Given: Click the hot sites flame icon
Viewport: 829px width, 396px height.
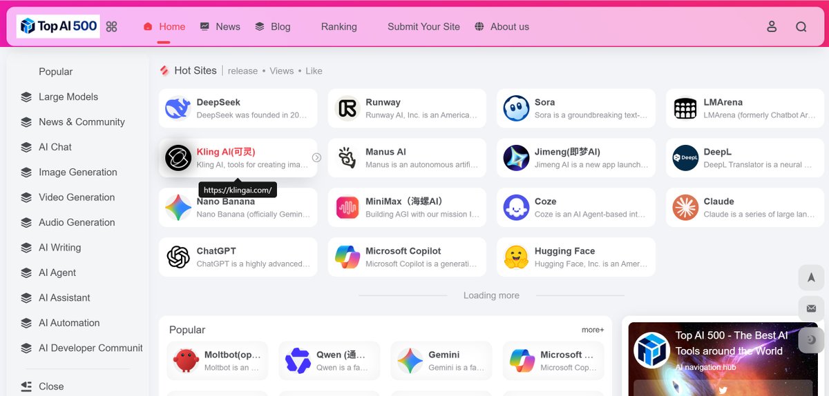Looking at the screenshot, I should click(x=164, y=70).
